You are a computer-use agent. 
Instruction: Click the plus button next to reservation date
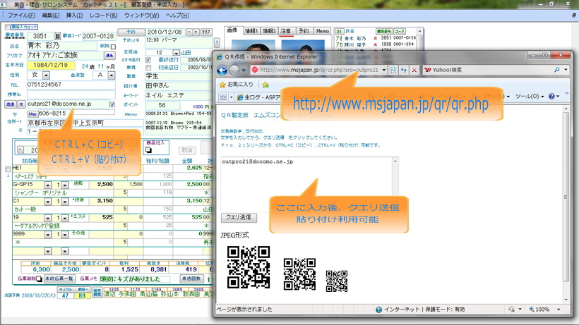click(196, 32)
